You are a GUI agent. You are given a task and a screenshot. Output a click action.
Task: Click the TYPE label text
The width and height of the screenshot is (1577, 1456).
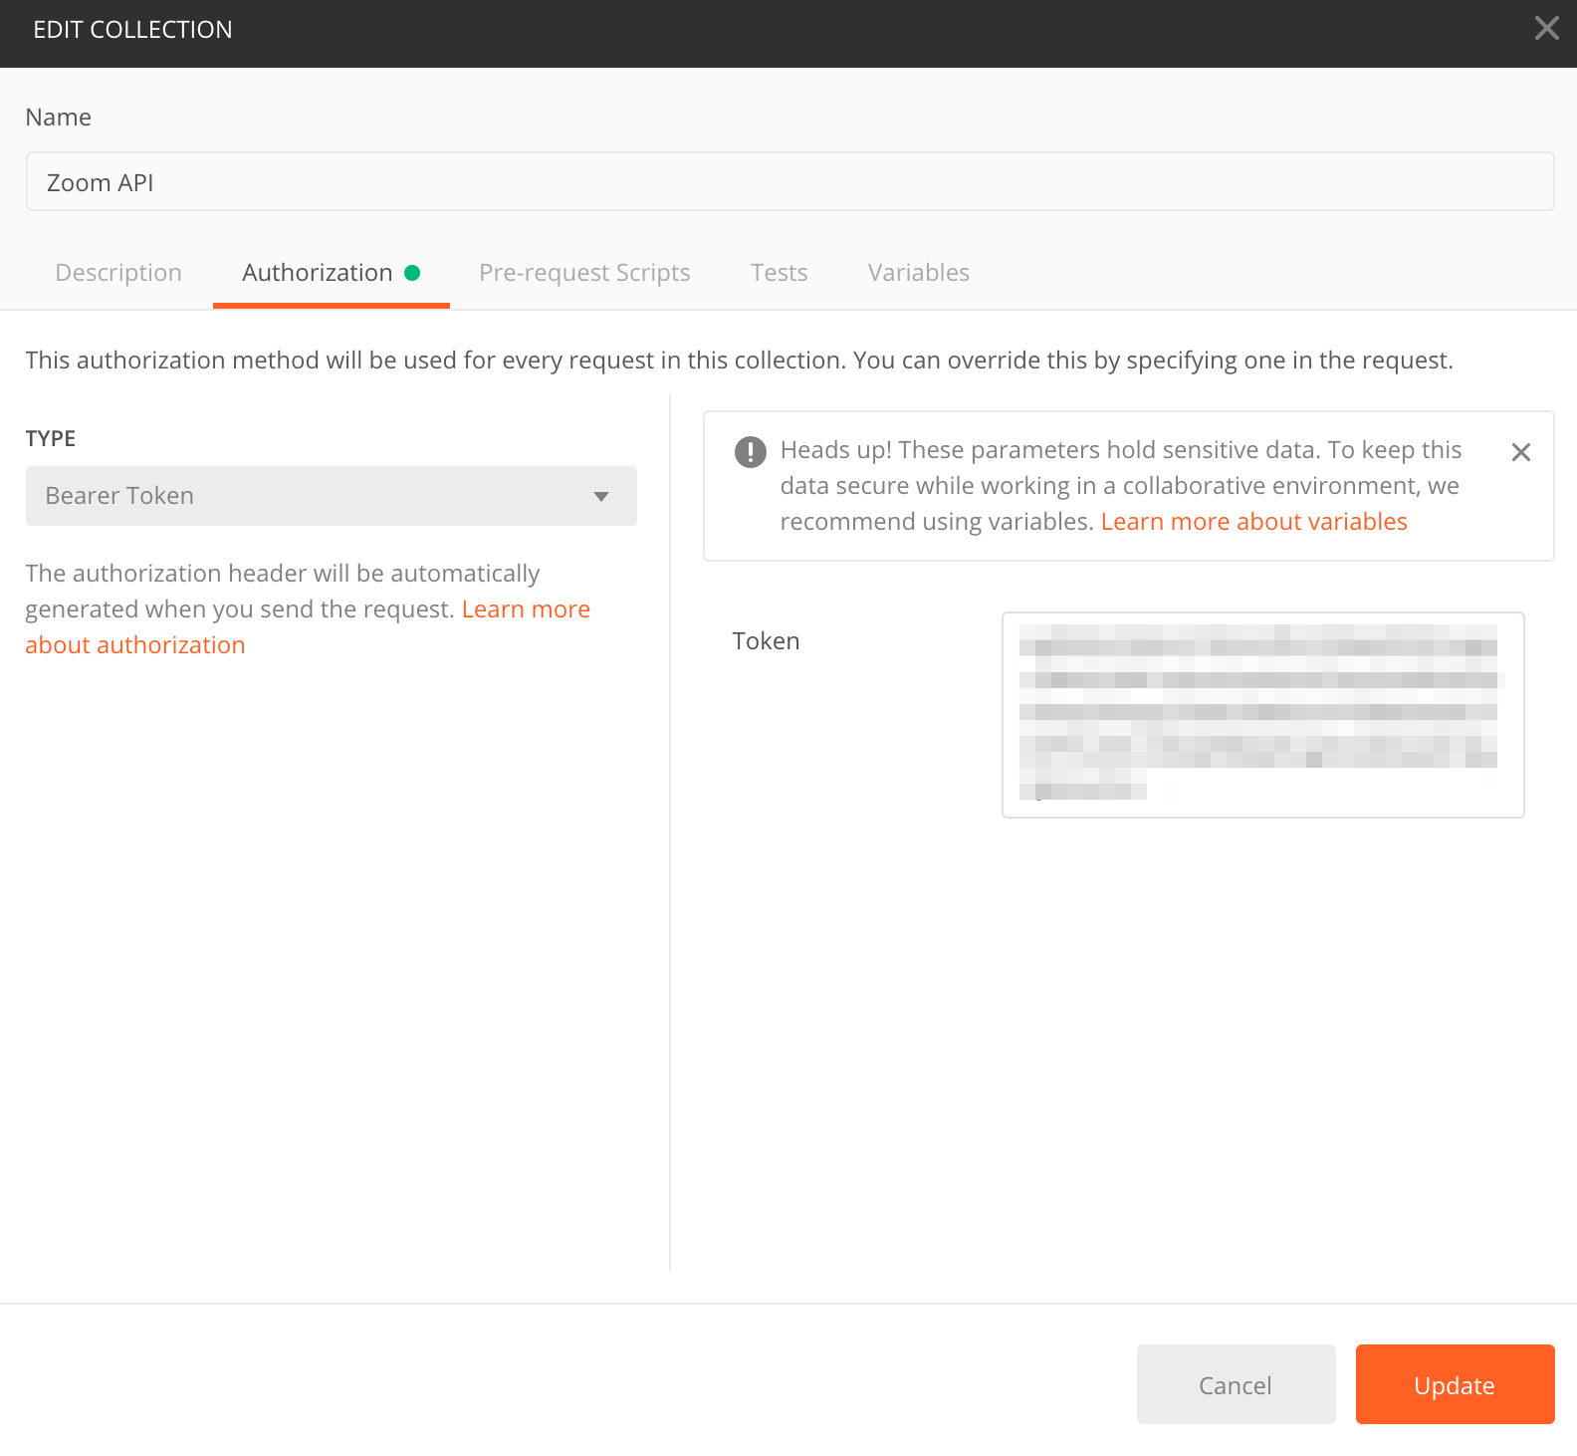(51, 438)
